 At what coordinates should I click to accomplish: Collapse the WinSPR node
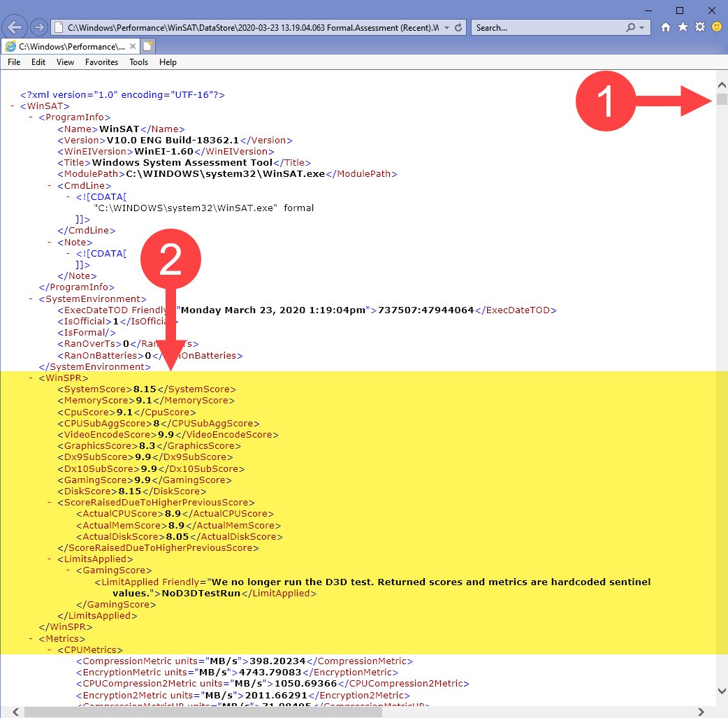31,378
